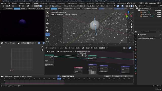162x91 pixels.
Task: Enable the Stabilize Stroke checkbox
Action: 84,9
